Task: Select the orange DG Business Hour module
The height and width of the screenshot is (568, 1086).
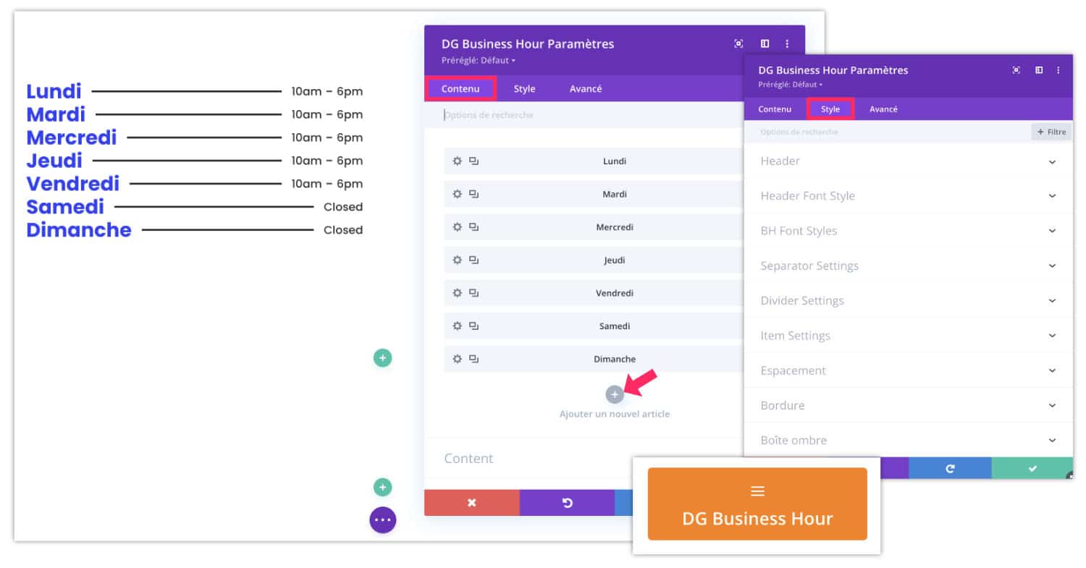Action: click(x=757, y=504)
